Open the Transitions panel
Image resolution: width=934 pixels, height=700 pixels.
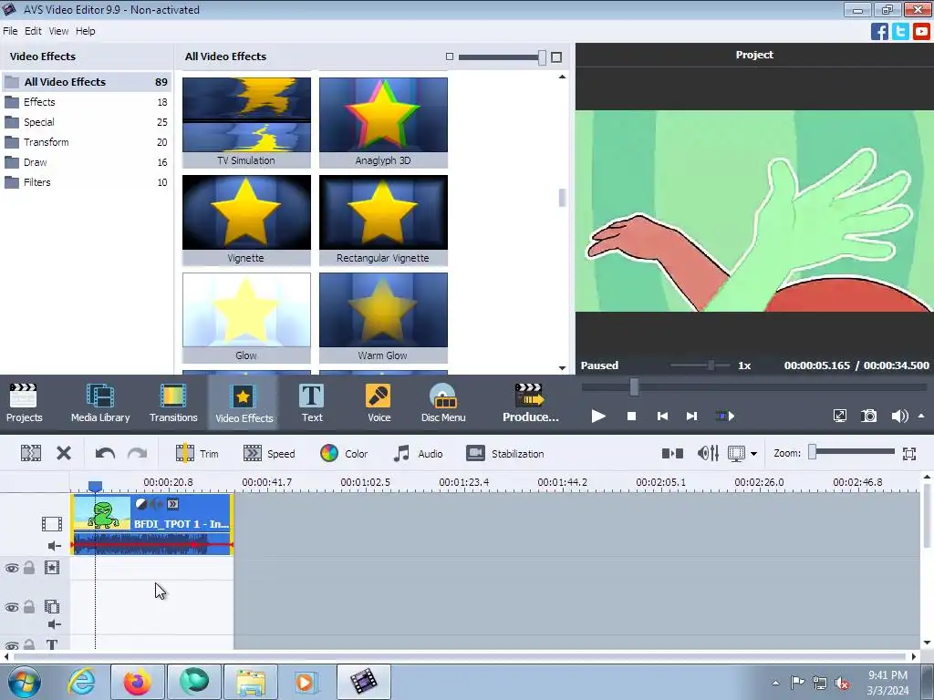click(x=173, y=403)
